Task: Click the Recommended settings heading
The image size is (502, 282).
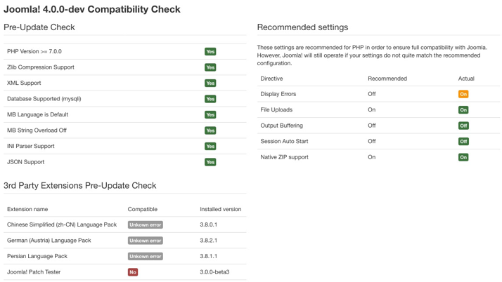Action: click(x=302, y=27)
